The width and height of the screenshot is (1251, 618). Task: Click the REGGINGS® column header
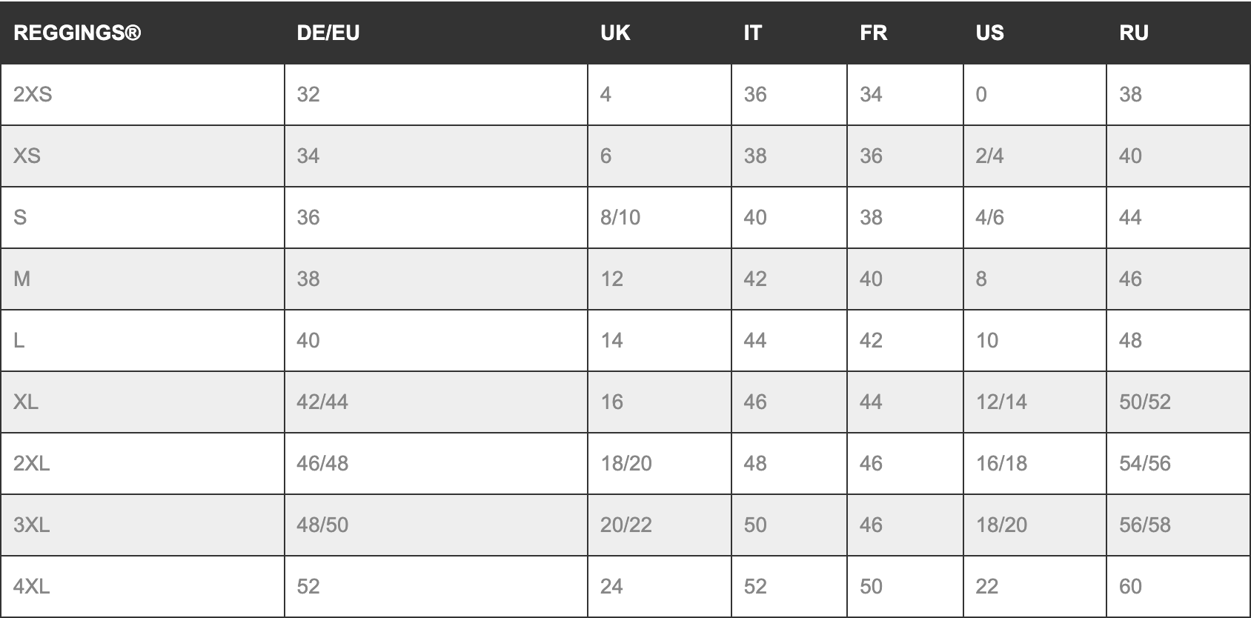[x=77, y=33]
